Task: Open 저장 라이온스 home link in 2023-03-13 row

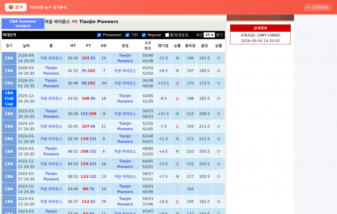Action: (x=51, y=202)
